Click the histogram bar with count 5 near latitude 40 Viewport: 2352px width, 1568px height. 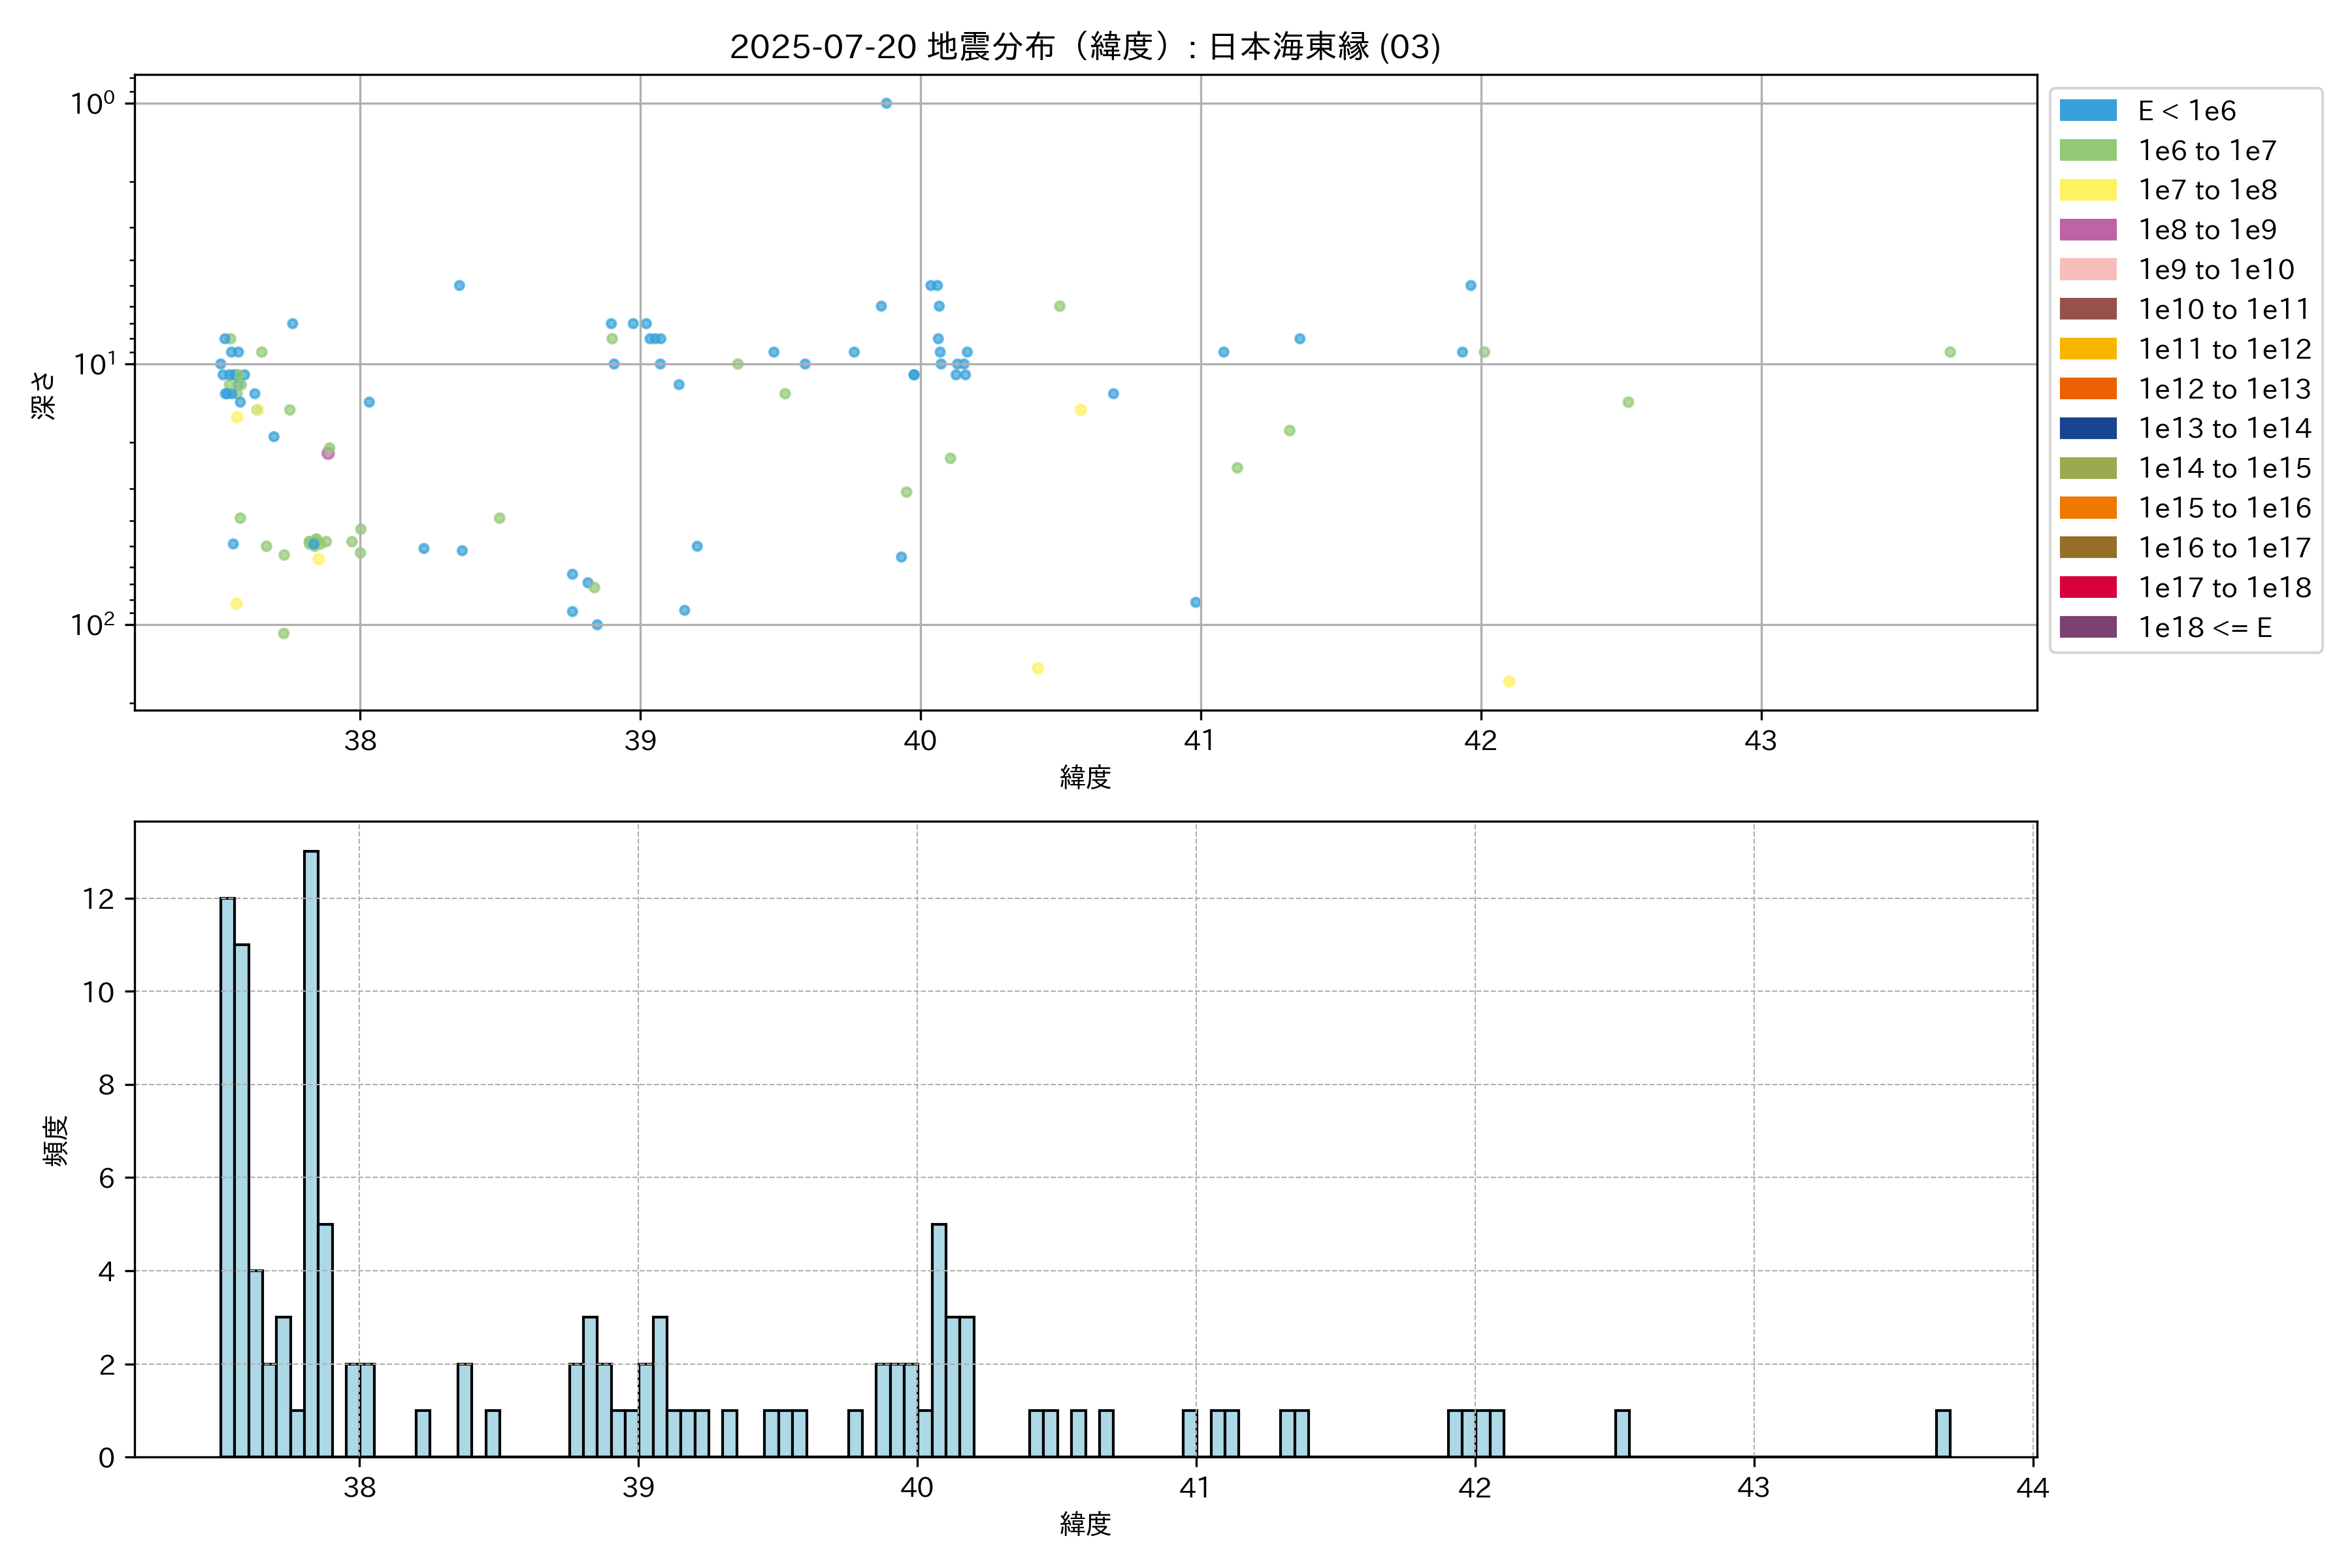pos(938,1340)
